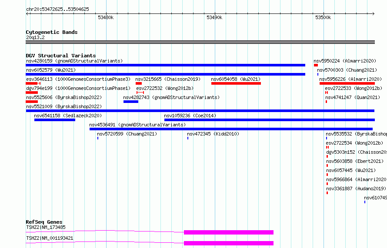
Task: Click the long blue bar under nsv6052579
Action: (x=165, y=74)
